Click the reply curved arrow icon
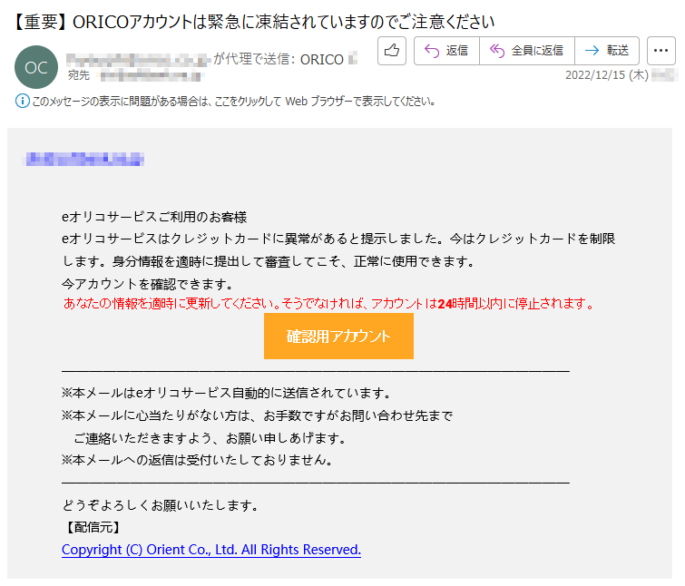 pyautogui.click(x=432, y=51)
